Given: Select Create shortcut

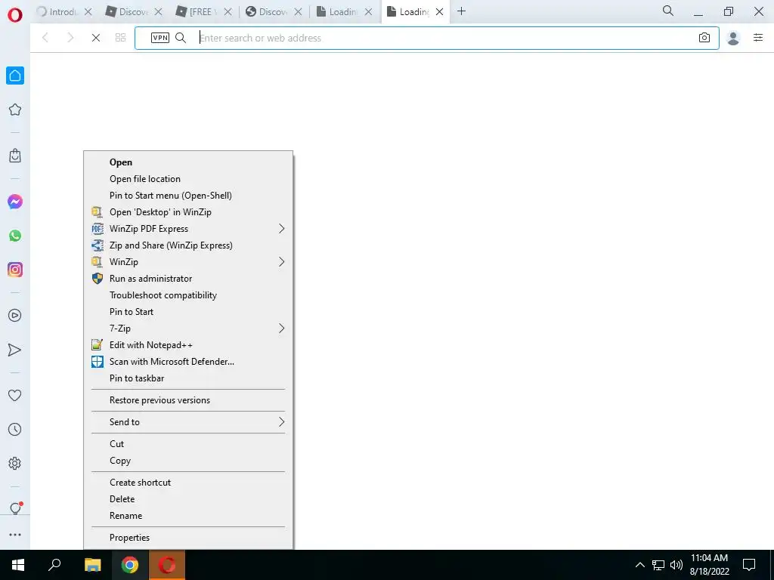Looking at the screenshot, I should pyautogui.click(x=188, y=483).
